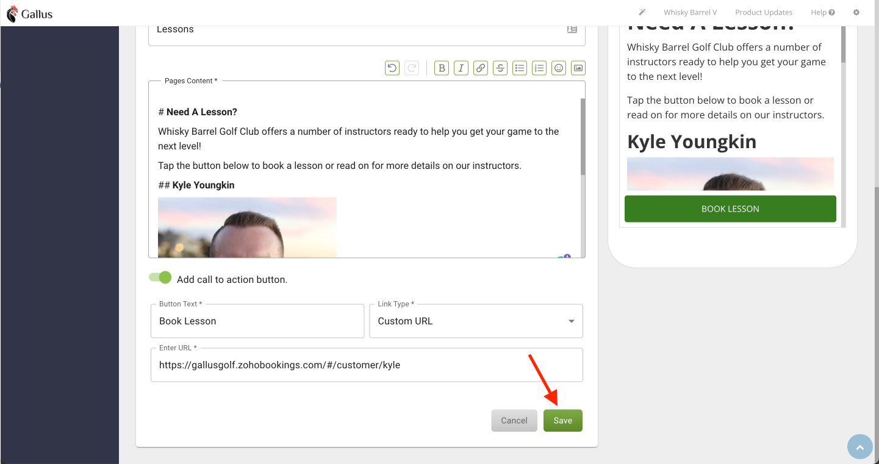Viewport: 879px width, 464px height.
Task: Open the emoji picker
Action: 559,68
